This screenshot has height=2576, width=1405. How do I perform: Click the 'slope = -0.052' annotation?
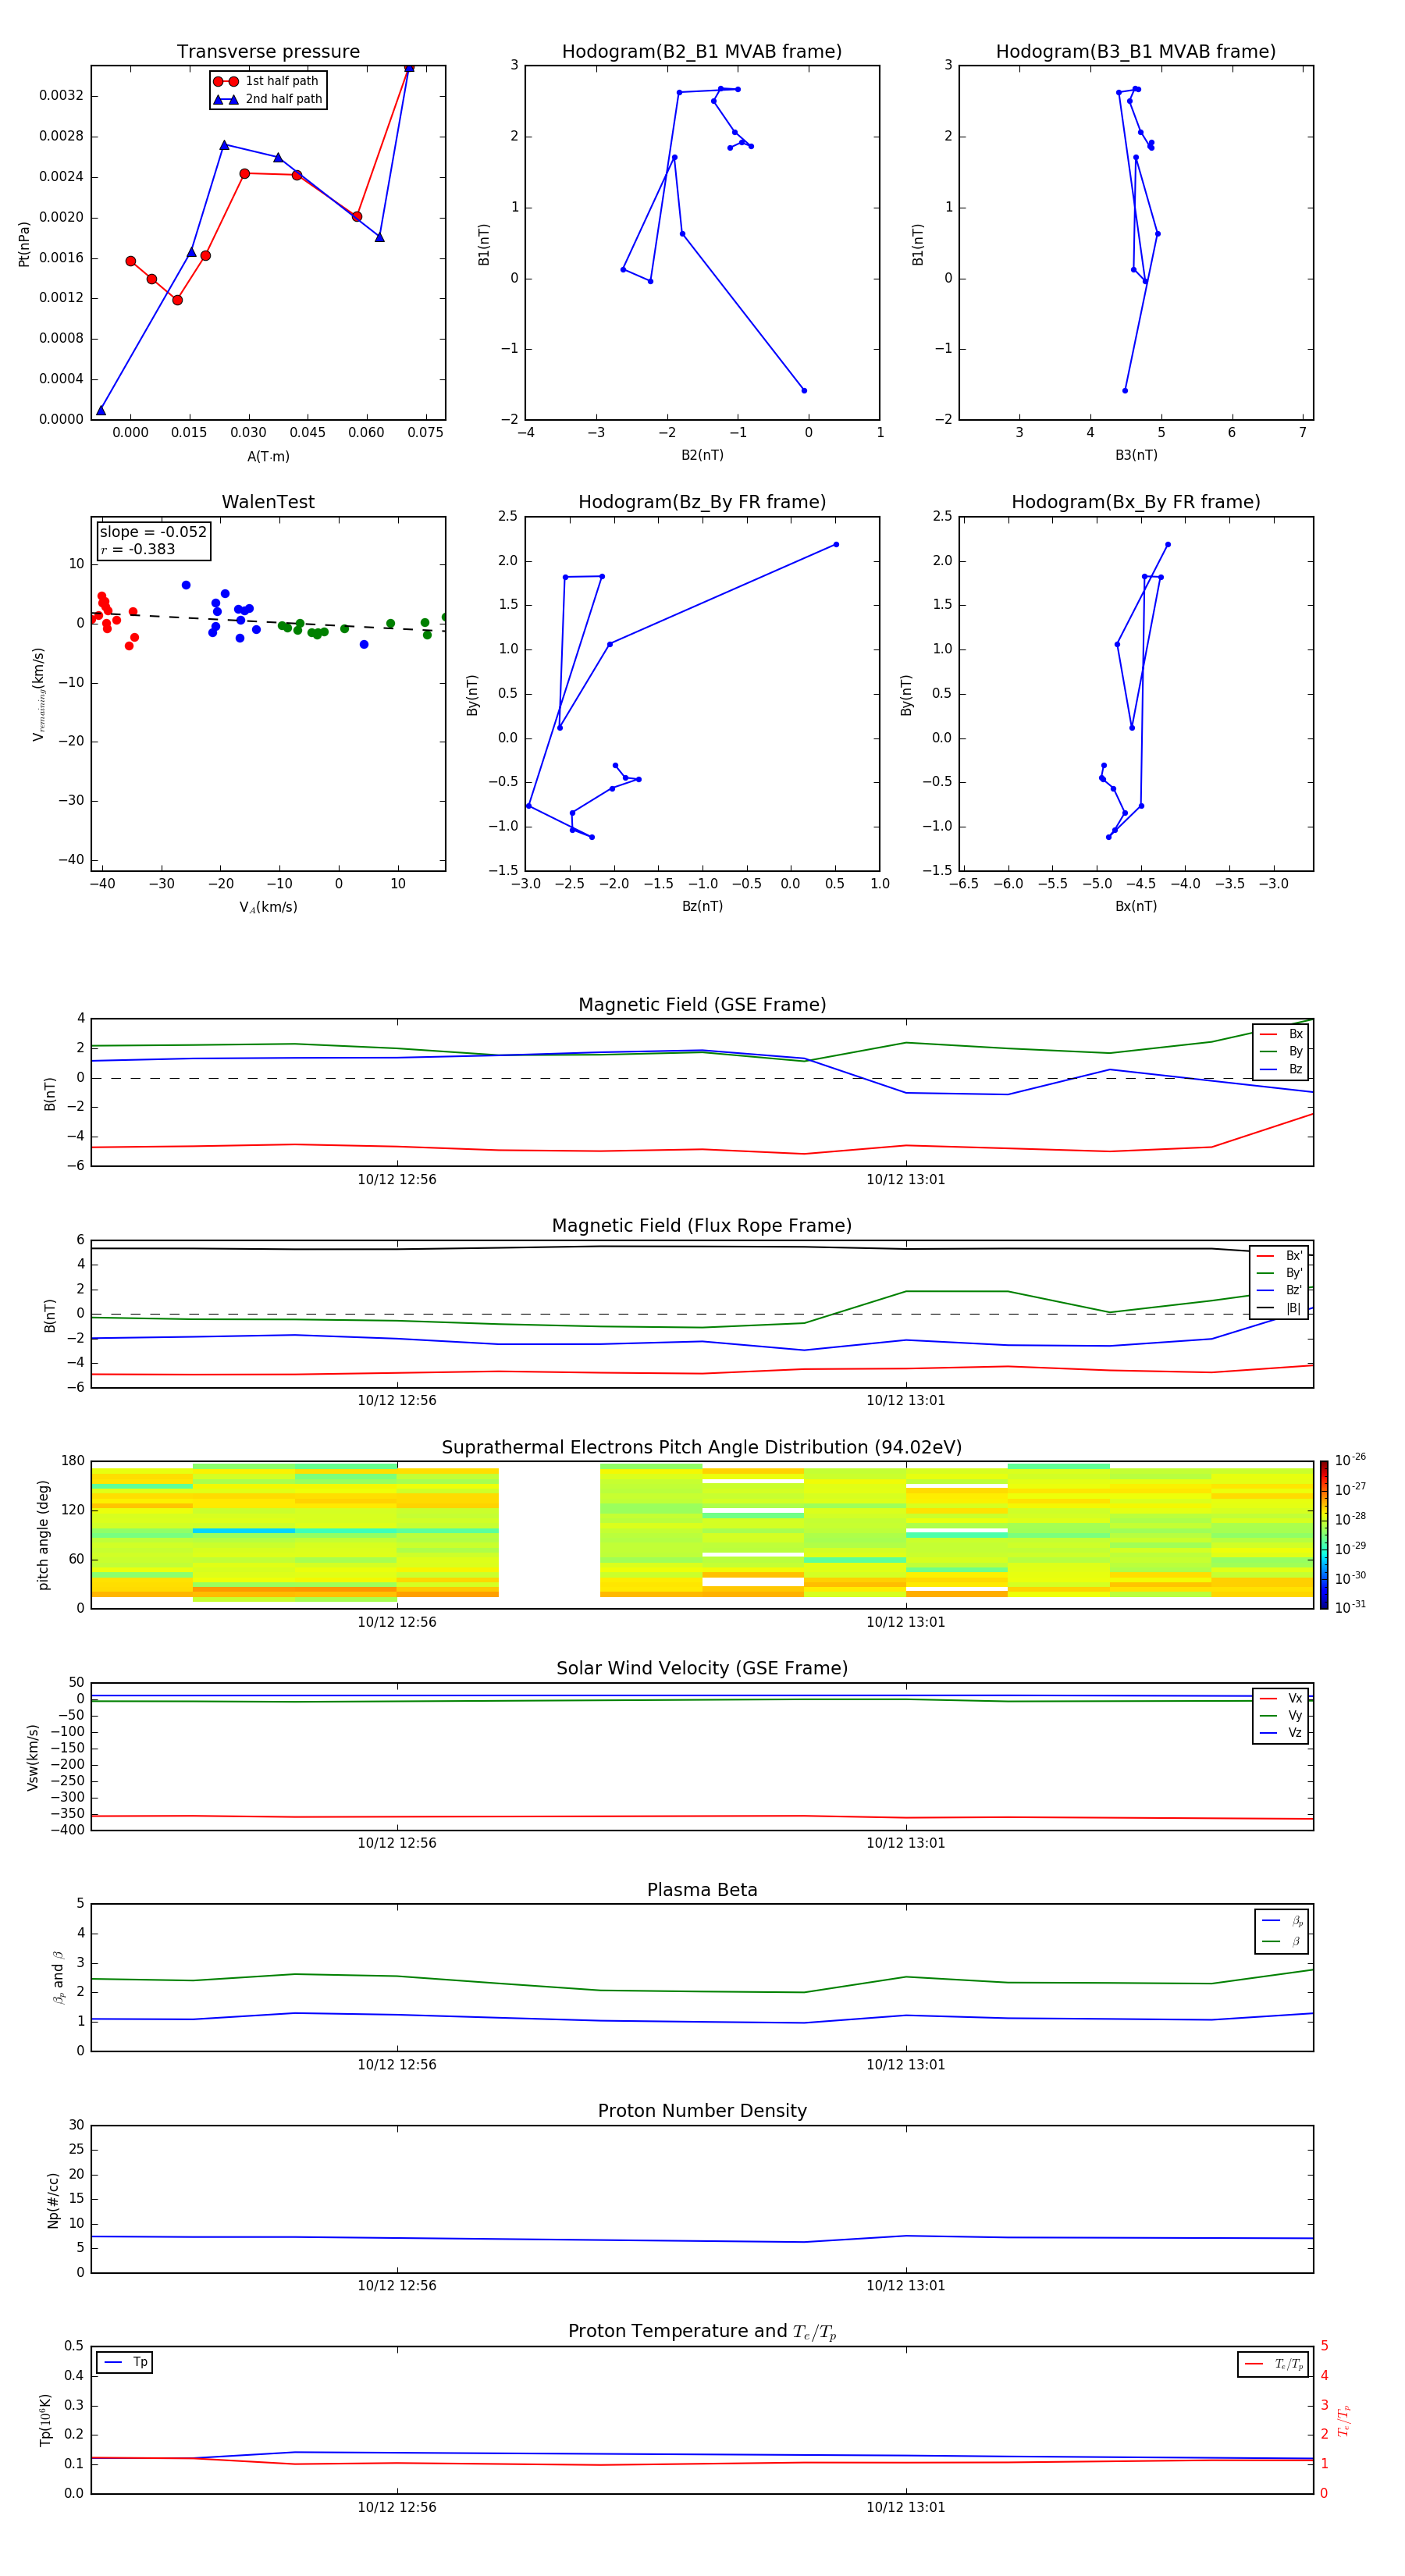pos(153,532)
